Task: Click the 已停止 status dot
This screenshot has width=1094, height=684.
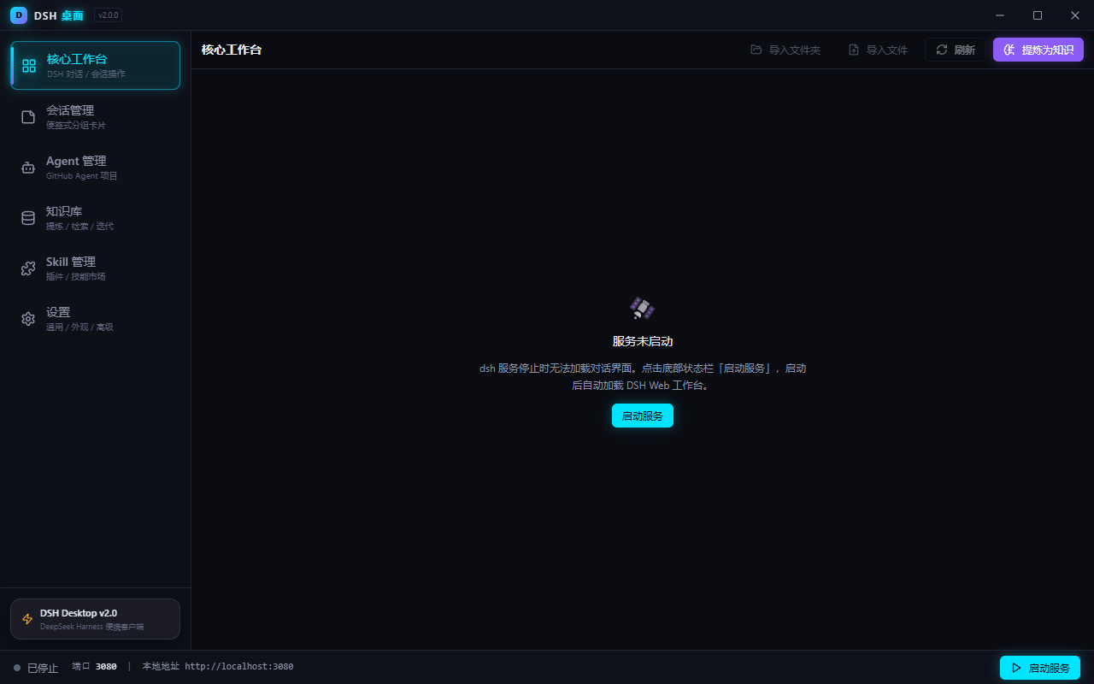Action: (x=17, y=668)
